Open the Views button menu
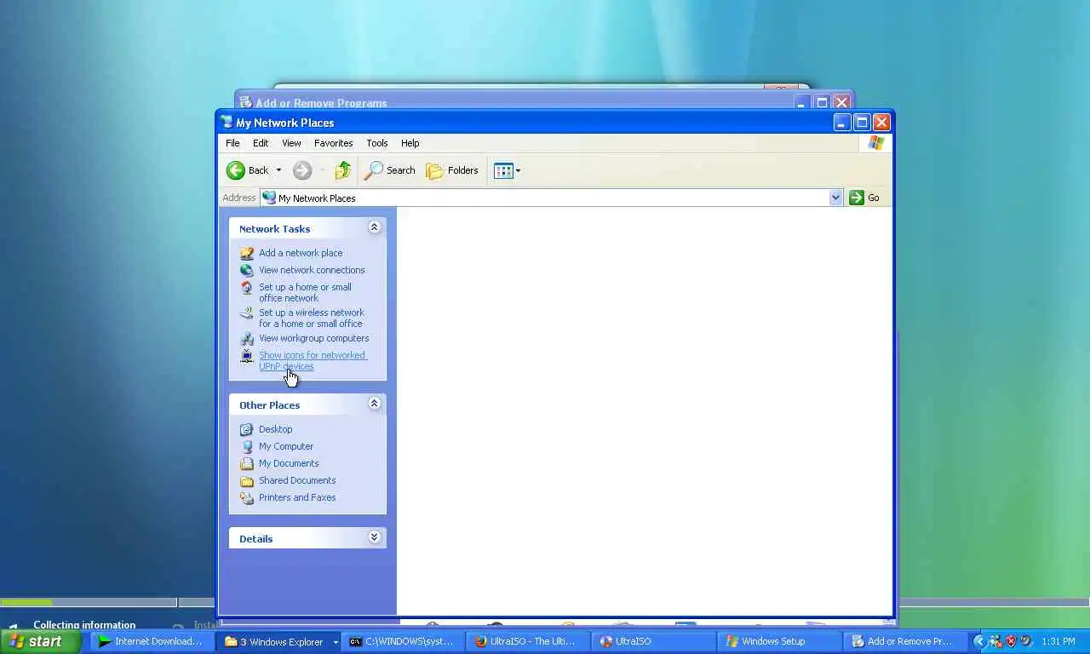This screenshot has width=1090, height=654. tap(508, 170)
